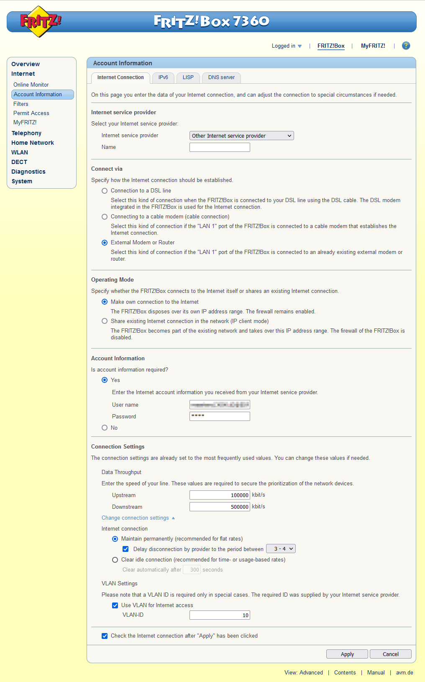The height and width of the screenshot is (682, 425).
Task: Open the Logged in dropdown arrow
Action: click(300, 46)
